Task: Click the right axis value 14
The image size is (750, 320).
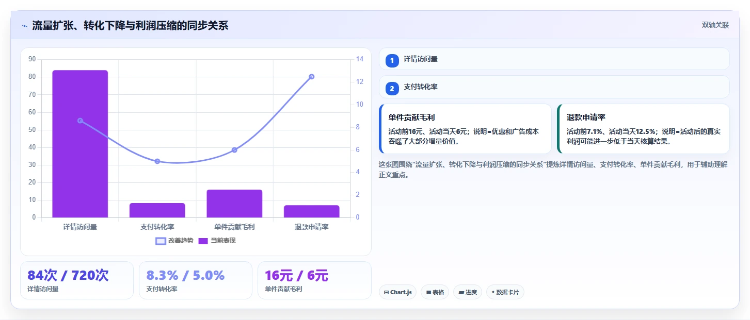Action: 360,59
